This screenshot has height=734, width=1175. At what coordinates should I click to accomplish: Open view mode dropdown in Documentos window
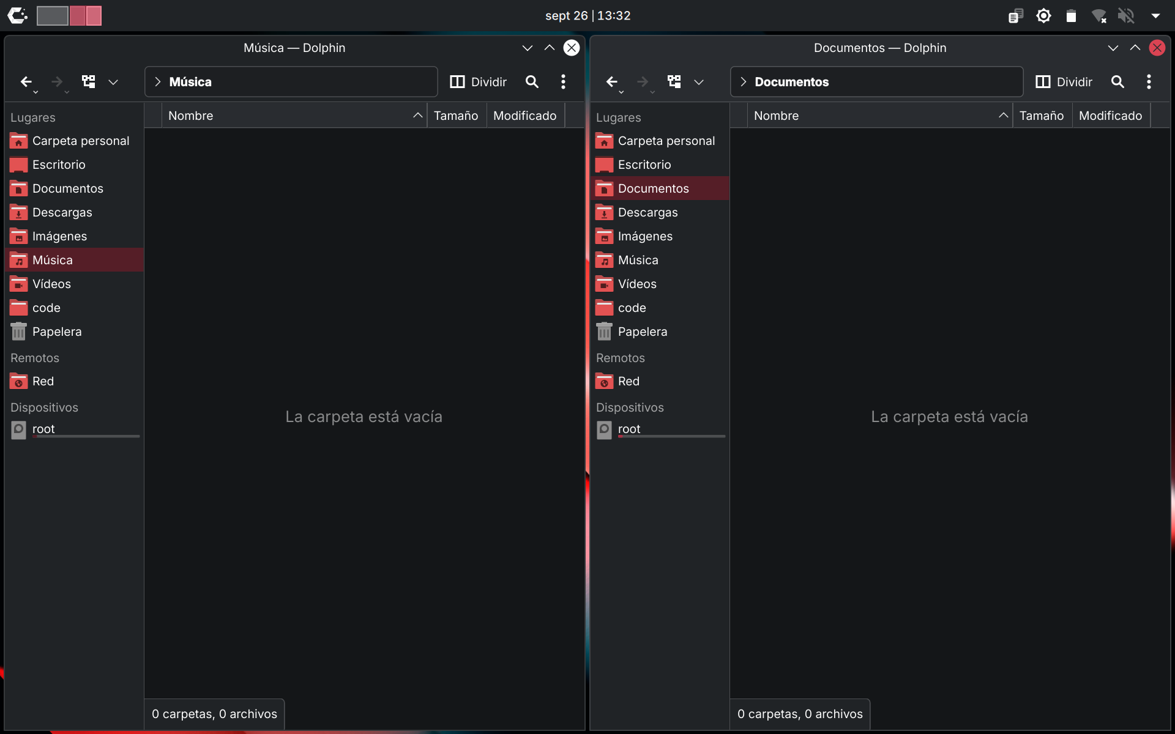699,82
